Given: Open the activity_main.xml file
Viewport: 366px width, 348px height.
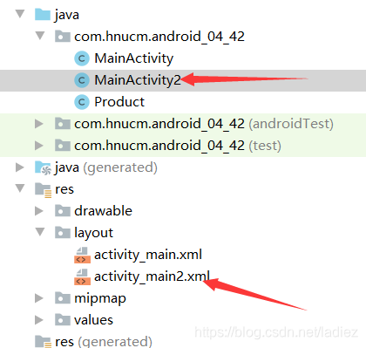Looking at the screenshot, I should coord(148,255).
